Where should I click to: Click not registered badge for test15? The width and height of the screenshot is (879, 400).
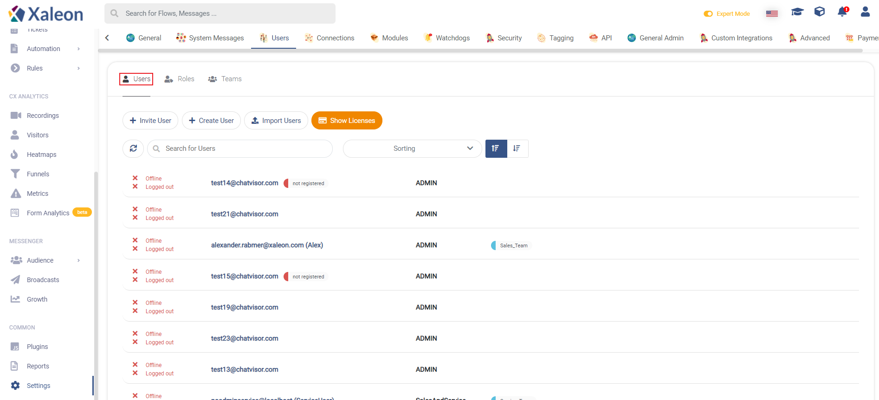point(306,277)
